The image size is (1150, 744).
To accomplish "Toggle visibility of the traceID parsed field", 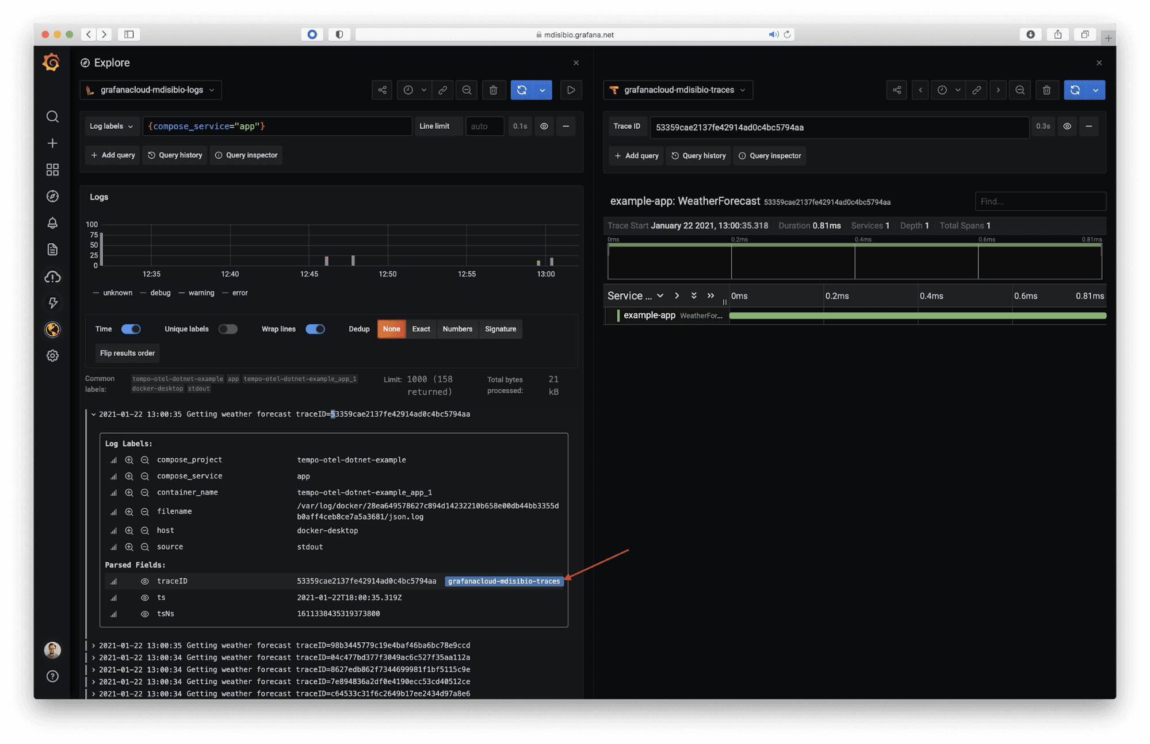I will (x=144, y=581).
